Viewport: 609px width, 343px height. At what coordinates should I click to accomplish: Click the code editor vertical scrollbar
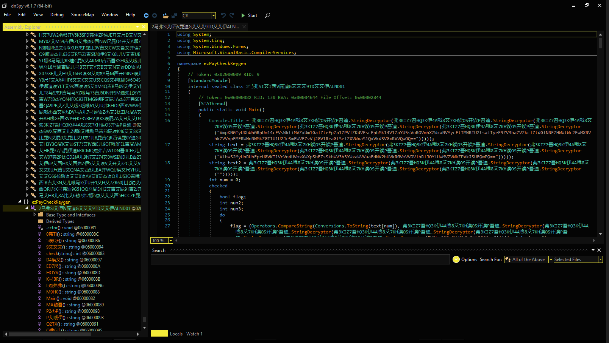click(x=600, y=134)
